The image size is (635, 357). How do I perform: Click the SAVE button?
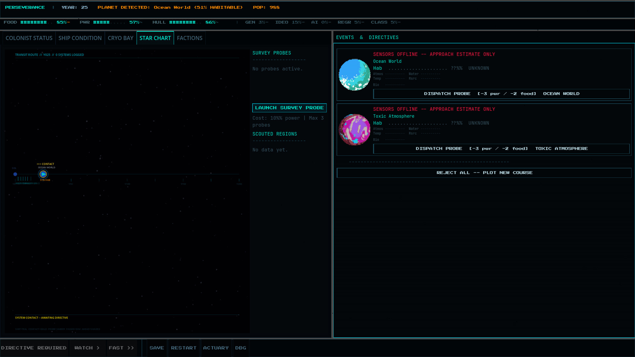tap(157, 348)
